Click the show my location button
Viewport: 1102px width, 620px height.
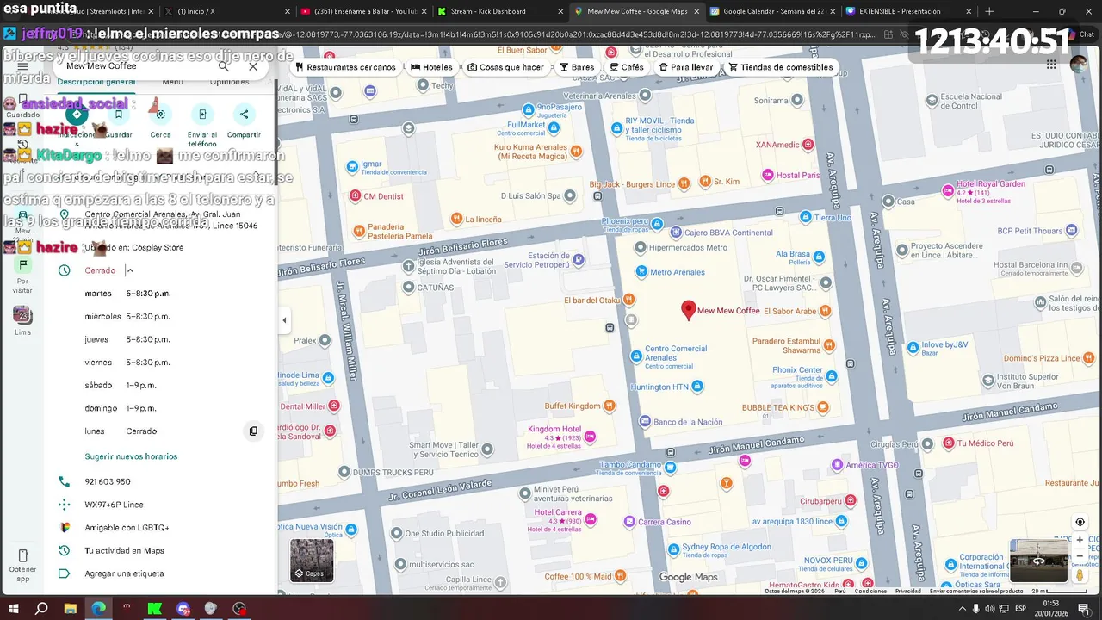click(1080, 522)
